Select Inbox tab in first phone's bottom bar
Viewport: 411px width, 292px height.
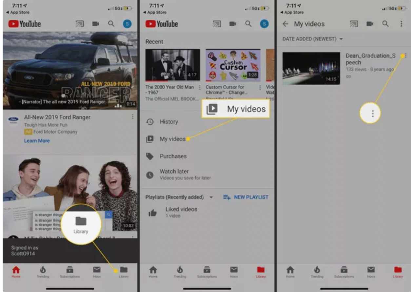pos(97,272)
